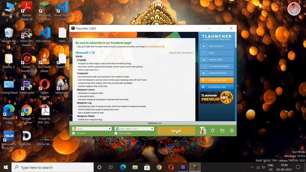The height and width of the screenshot is (172, 306).
Task: Open File Explorer from taskbar
Action: 135,167
